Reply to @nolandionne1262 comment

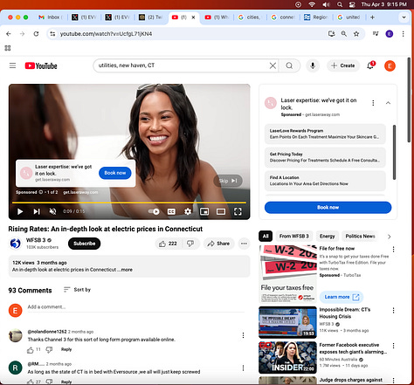[x=66, y=349]
